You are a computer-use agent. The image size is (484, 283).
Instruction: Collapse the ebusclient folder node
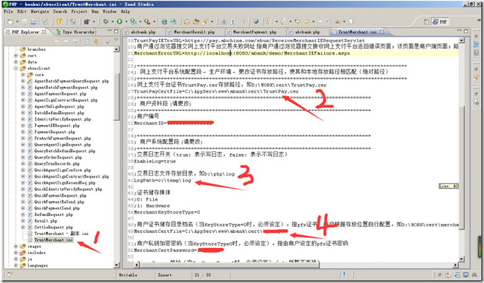(16, 68)
